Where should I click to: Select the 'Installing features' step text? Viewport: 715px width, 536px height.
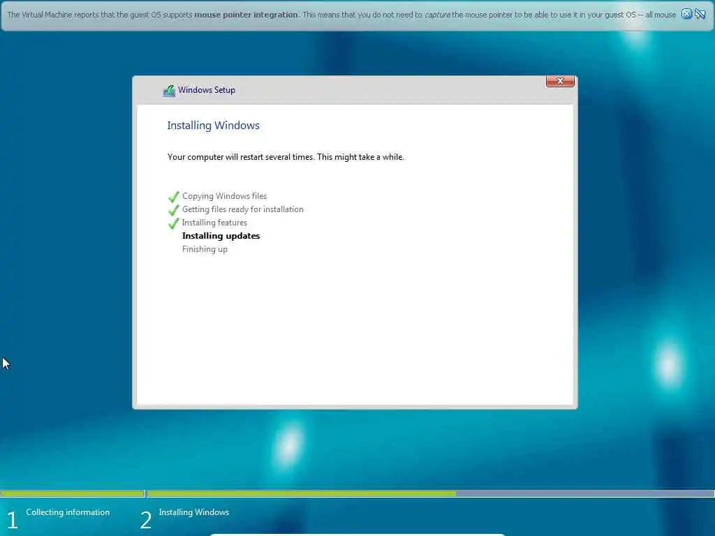tap(214, 223)
